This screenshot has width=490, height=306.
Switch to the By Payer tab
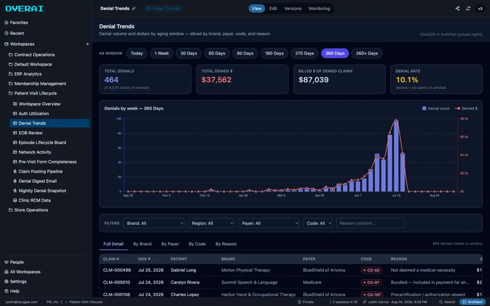pyautogui.click(x=171, y=244)
